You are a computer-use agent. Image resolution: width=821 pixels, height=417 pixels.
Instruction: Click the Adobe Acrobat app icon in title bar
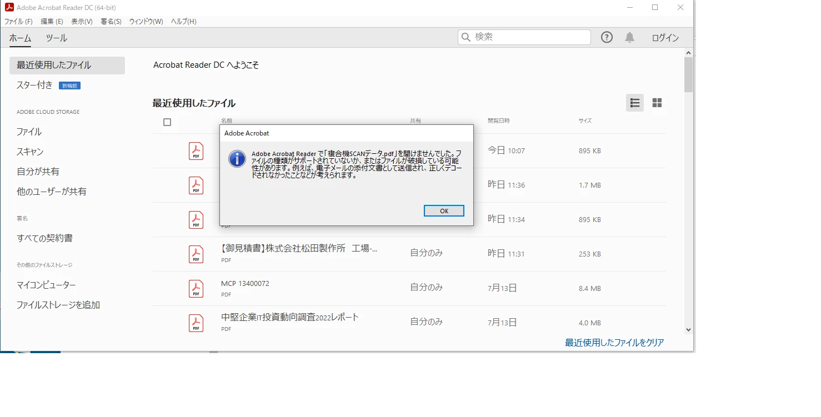pyautogui.click(x=9, y=8)
